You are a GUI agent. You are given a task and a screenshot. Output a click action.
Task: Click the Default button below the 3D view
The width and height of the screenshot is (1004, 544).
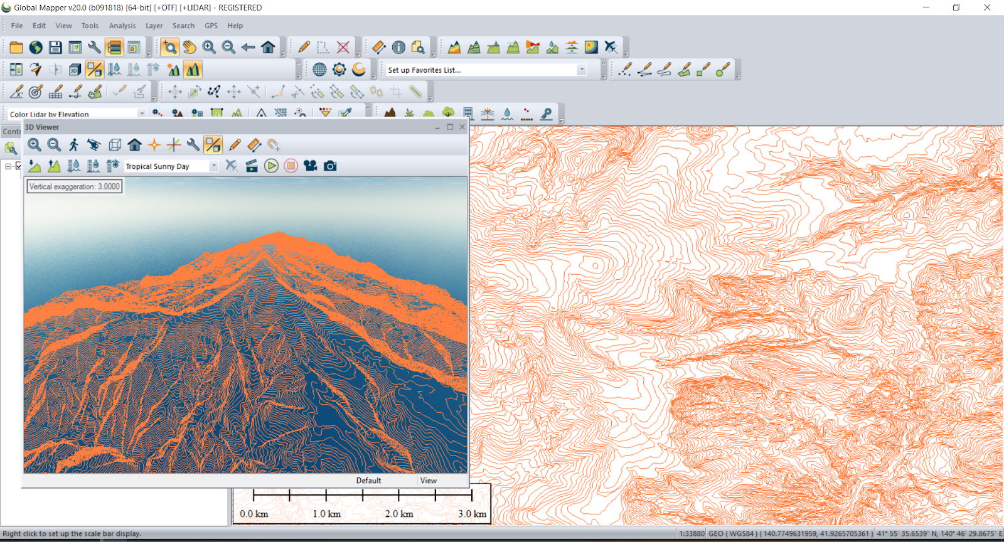coord(368,481)
